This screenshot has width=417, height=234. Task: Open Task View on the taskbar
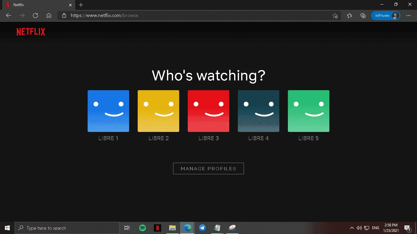click(x=127, y=228)
